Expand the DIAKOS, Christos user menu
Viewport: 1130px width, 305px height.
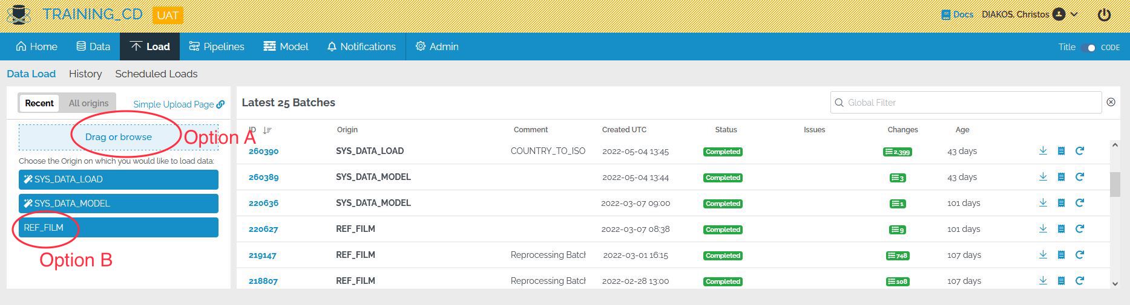[x=1030, y=14]
